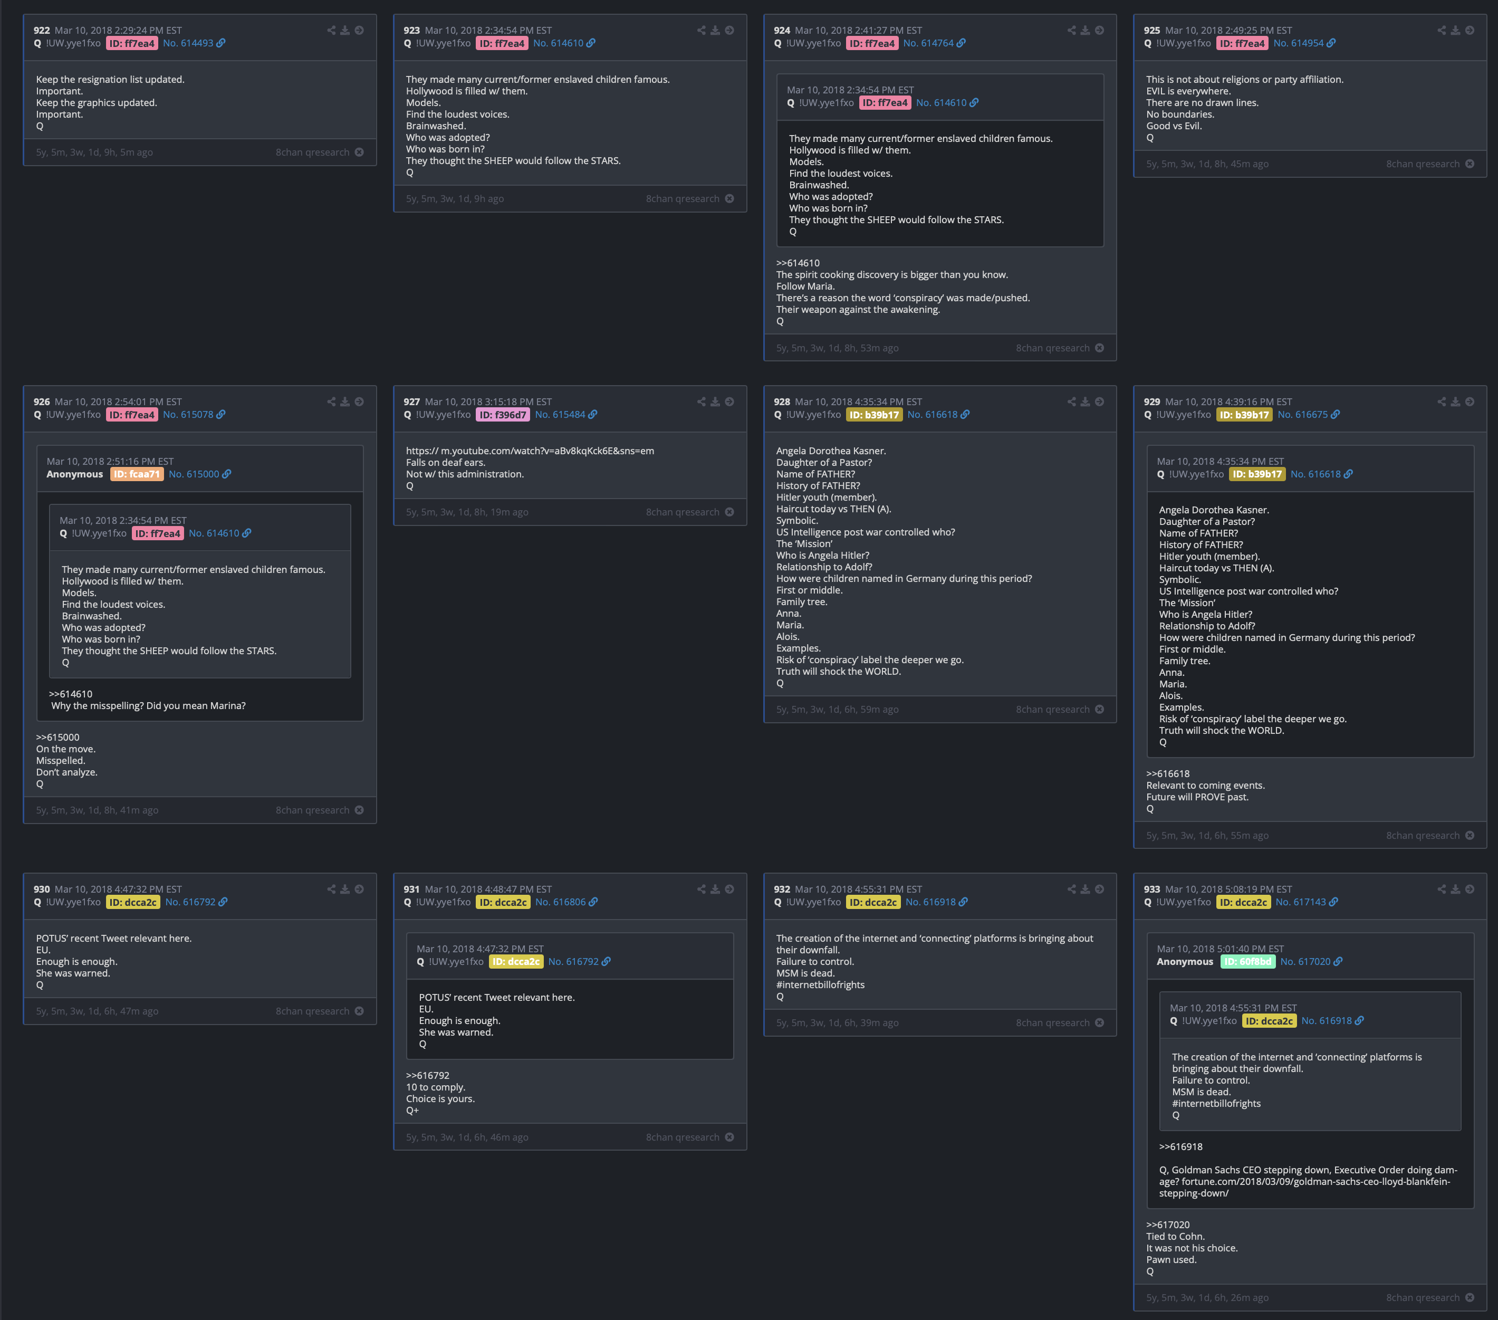Open link No. 616806 in post 931
Image resolution: width=1498 pixels, height=1320 pixels.
coord(566,902)
